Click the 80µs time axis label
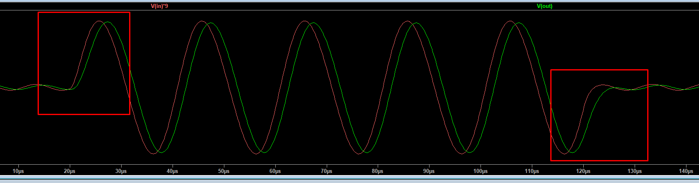699x183 pixels. pyautogui.click(x=377, y=171)
